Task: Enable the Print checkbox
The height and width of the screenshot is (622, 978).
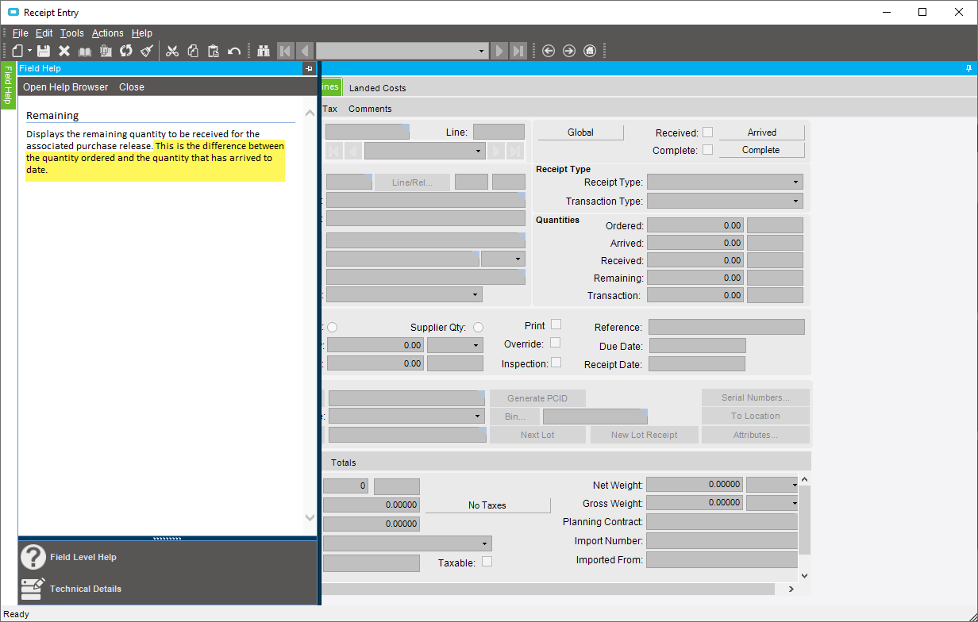Action: point(556,324)
